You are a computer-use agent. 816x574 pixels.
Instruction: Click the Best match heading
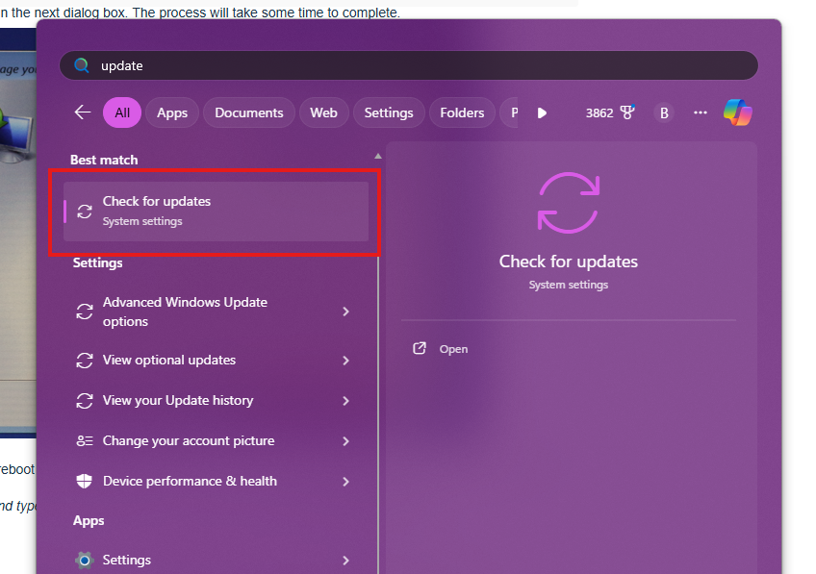(x=104, y=161)
